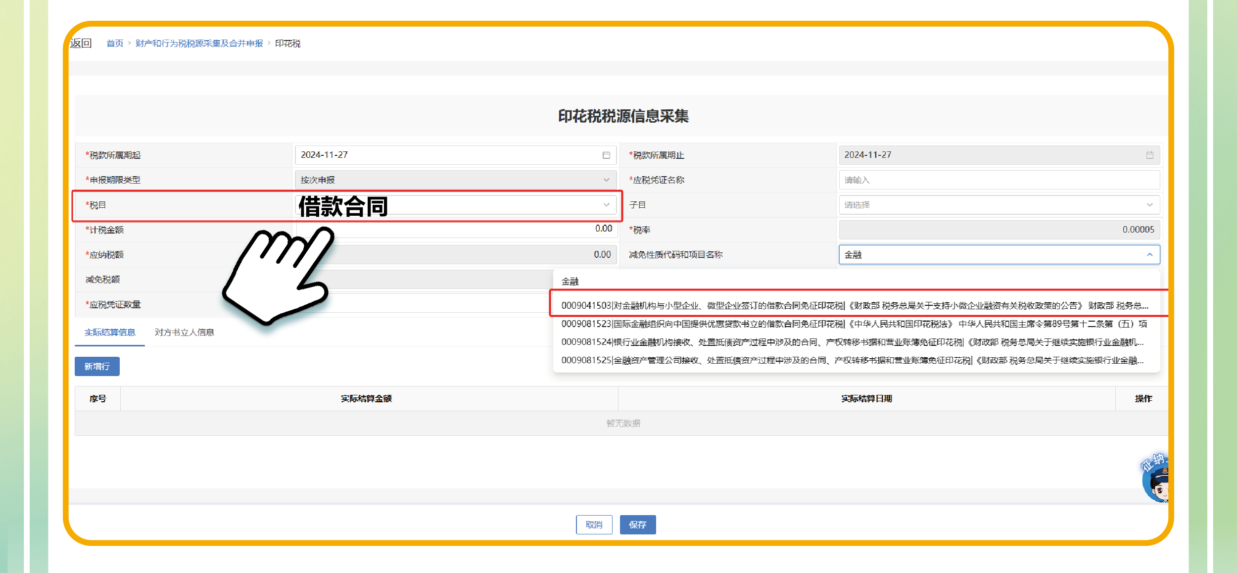1237x573 pixels.
Task: Switch to 对方书立人信息 tab
Action: [184, 333]
